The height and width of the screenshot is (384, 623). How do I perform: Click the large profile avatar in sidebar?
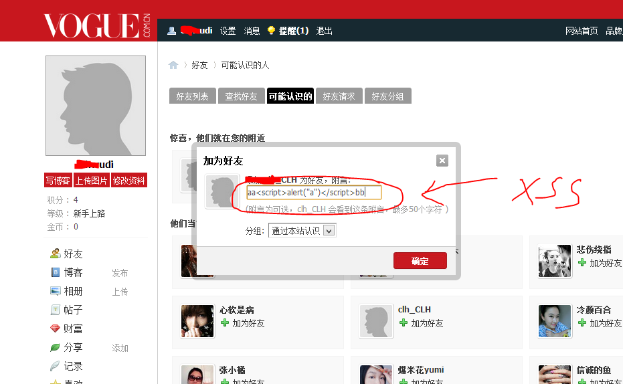click(x=96, y=106)
